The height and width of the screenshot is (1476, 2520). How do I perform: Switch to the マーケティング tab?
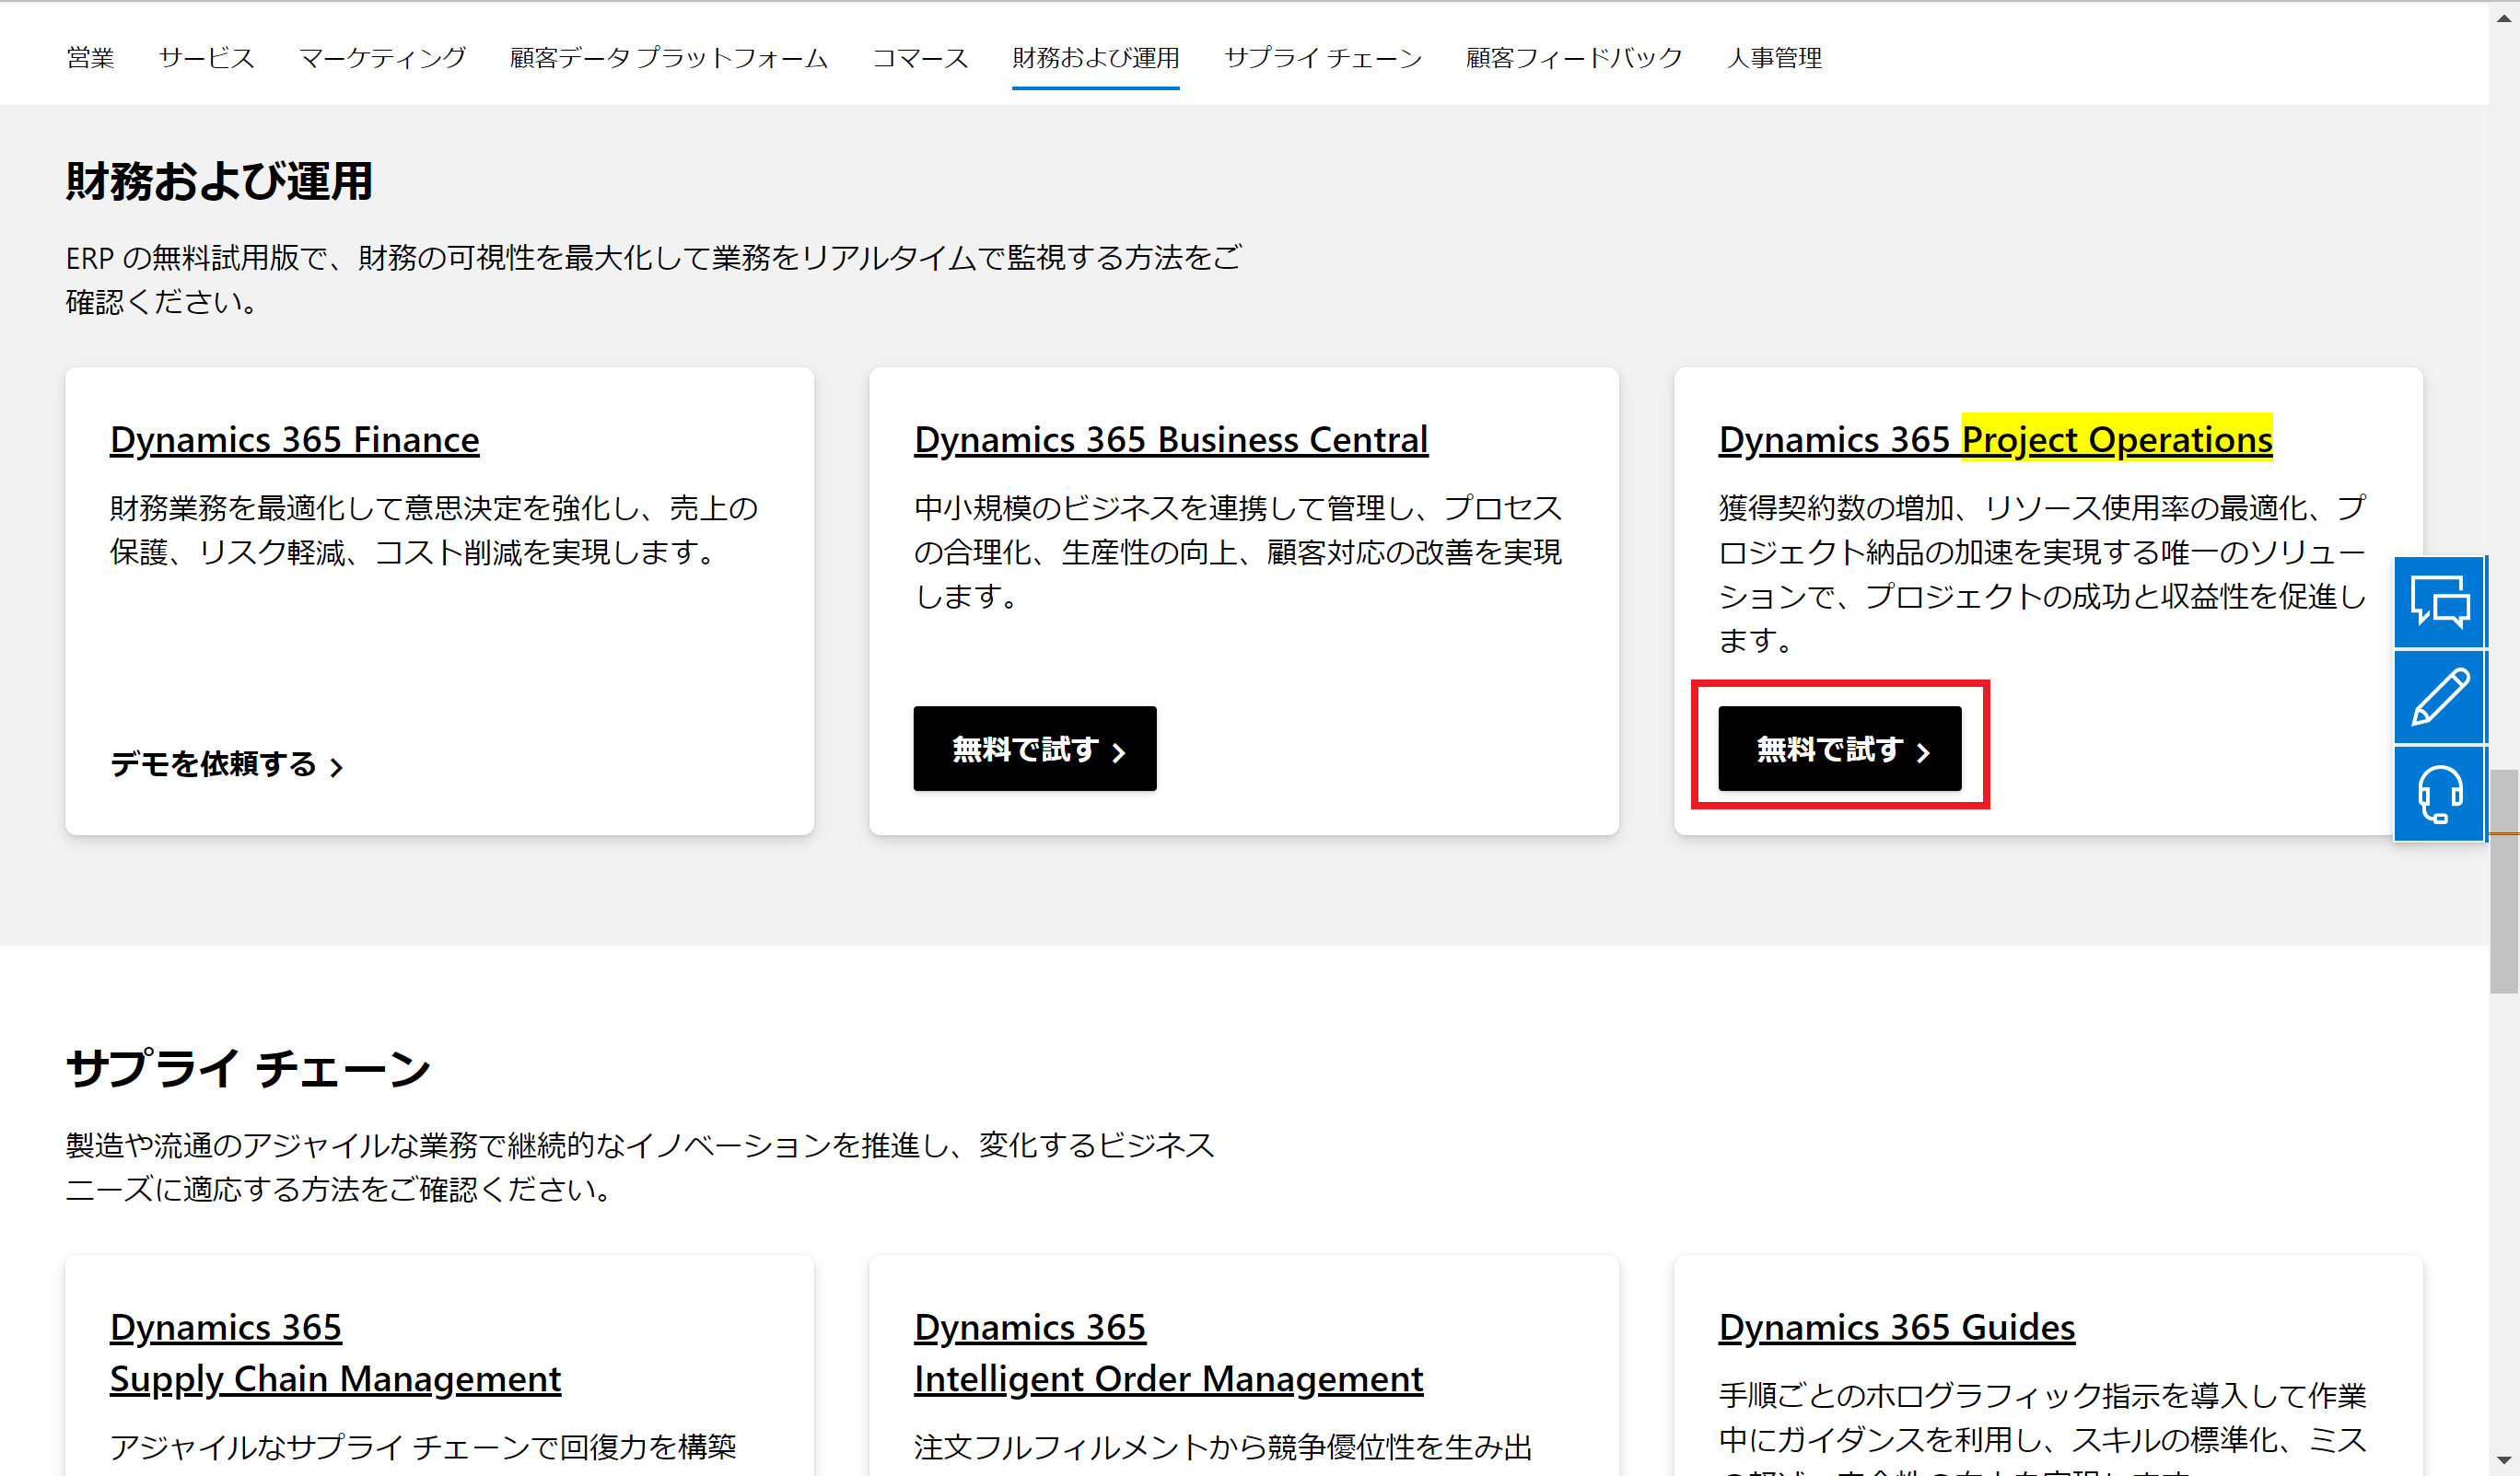[382, 58]
